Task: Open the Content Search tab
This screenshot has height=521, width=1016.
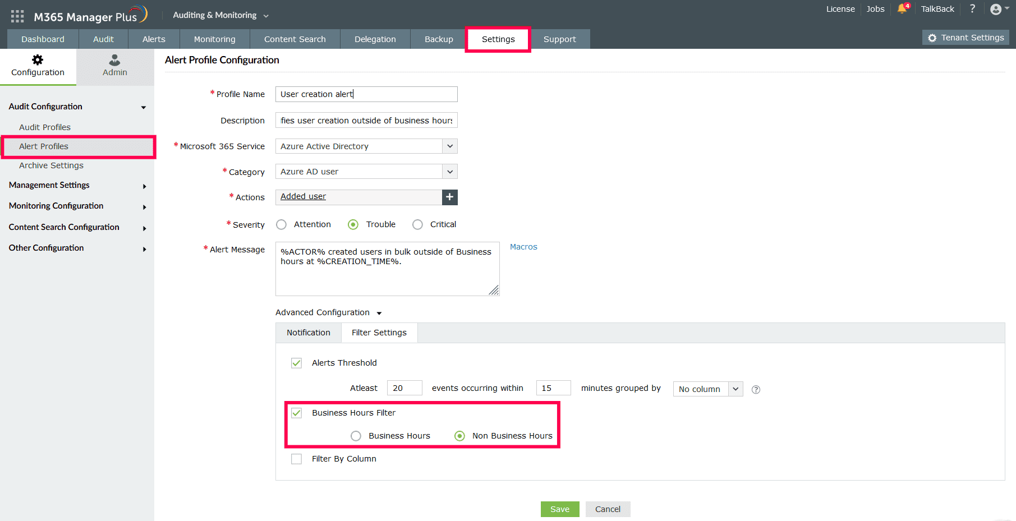Action: [x=295, y=39]
